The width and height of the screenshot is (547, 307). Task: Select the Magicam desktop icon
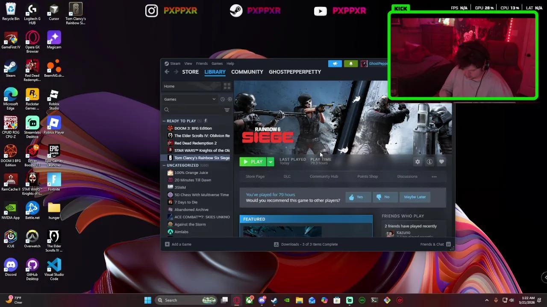pos(54,40)
